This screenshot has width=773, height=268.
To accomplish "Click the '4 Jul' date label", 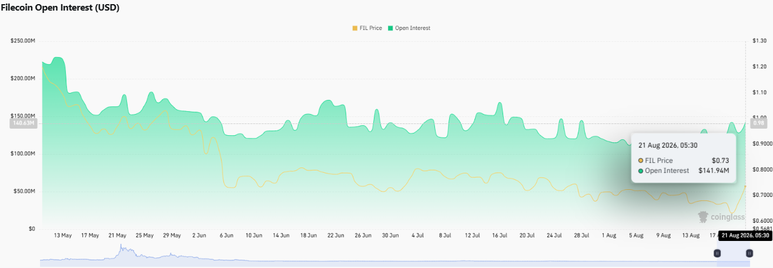I will (x=417, y=235).
